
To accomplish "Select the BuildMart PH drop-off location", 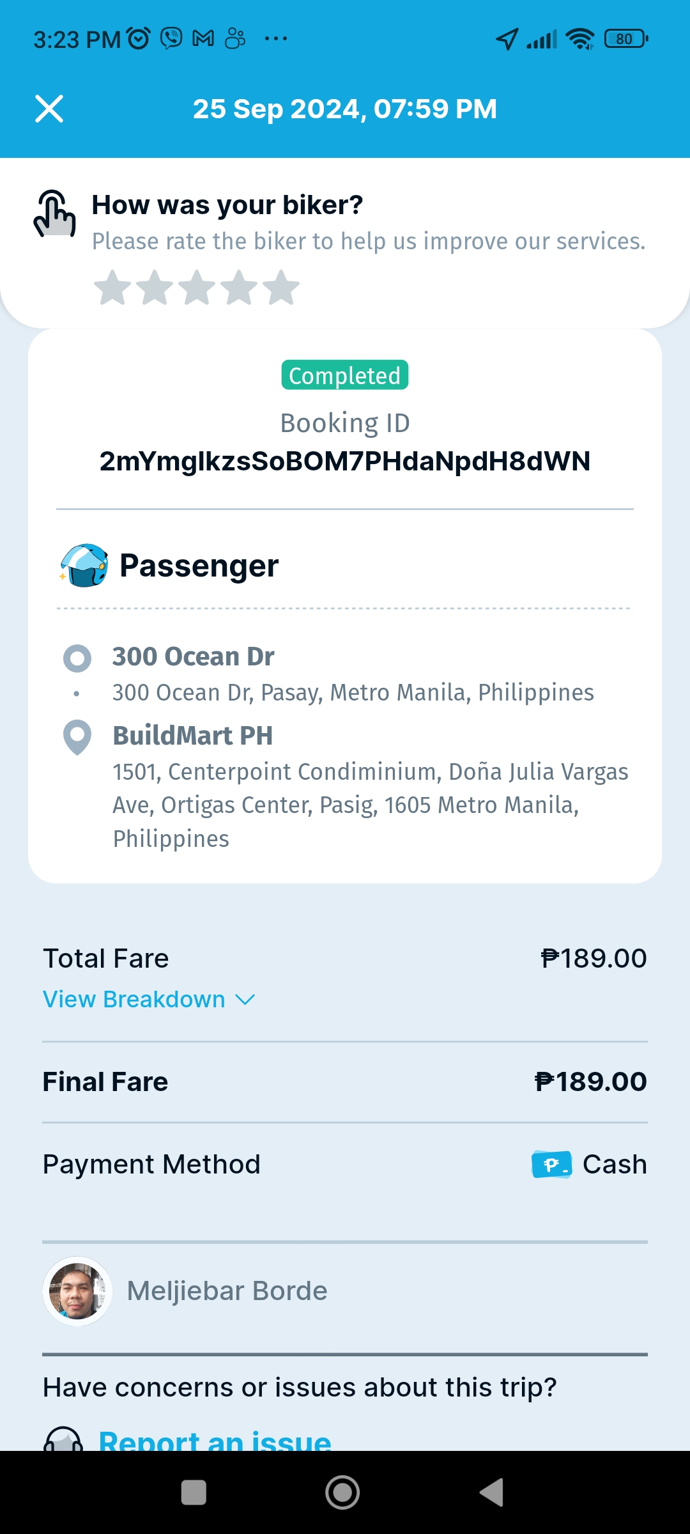I will (193, 736).
